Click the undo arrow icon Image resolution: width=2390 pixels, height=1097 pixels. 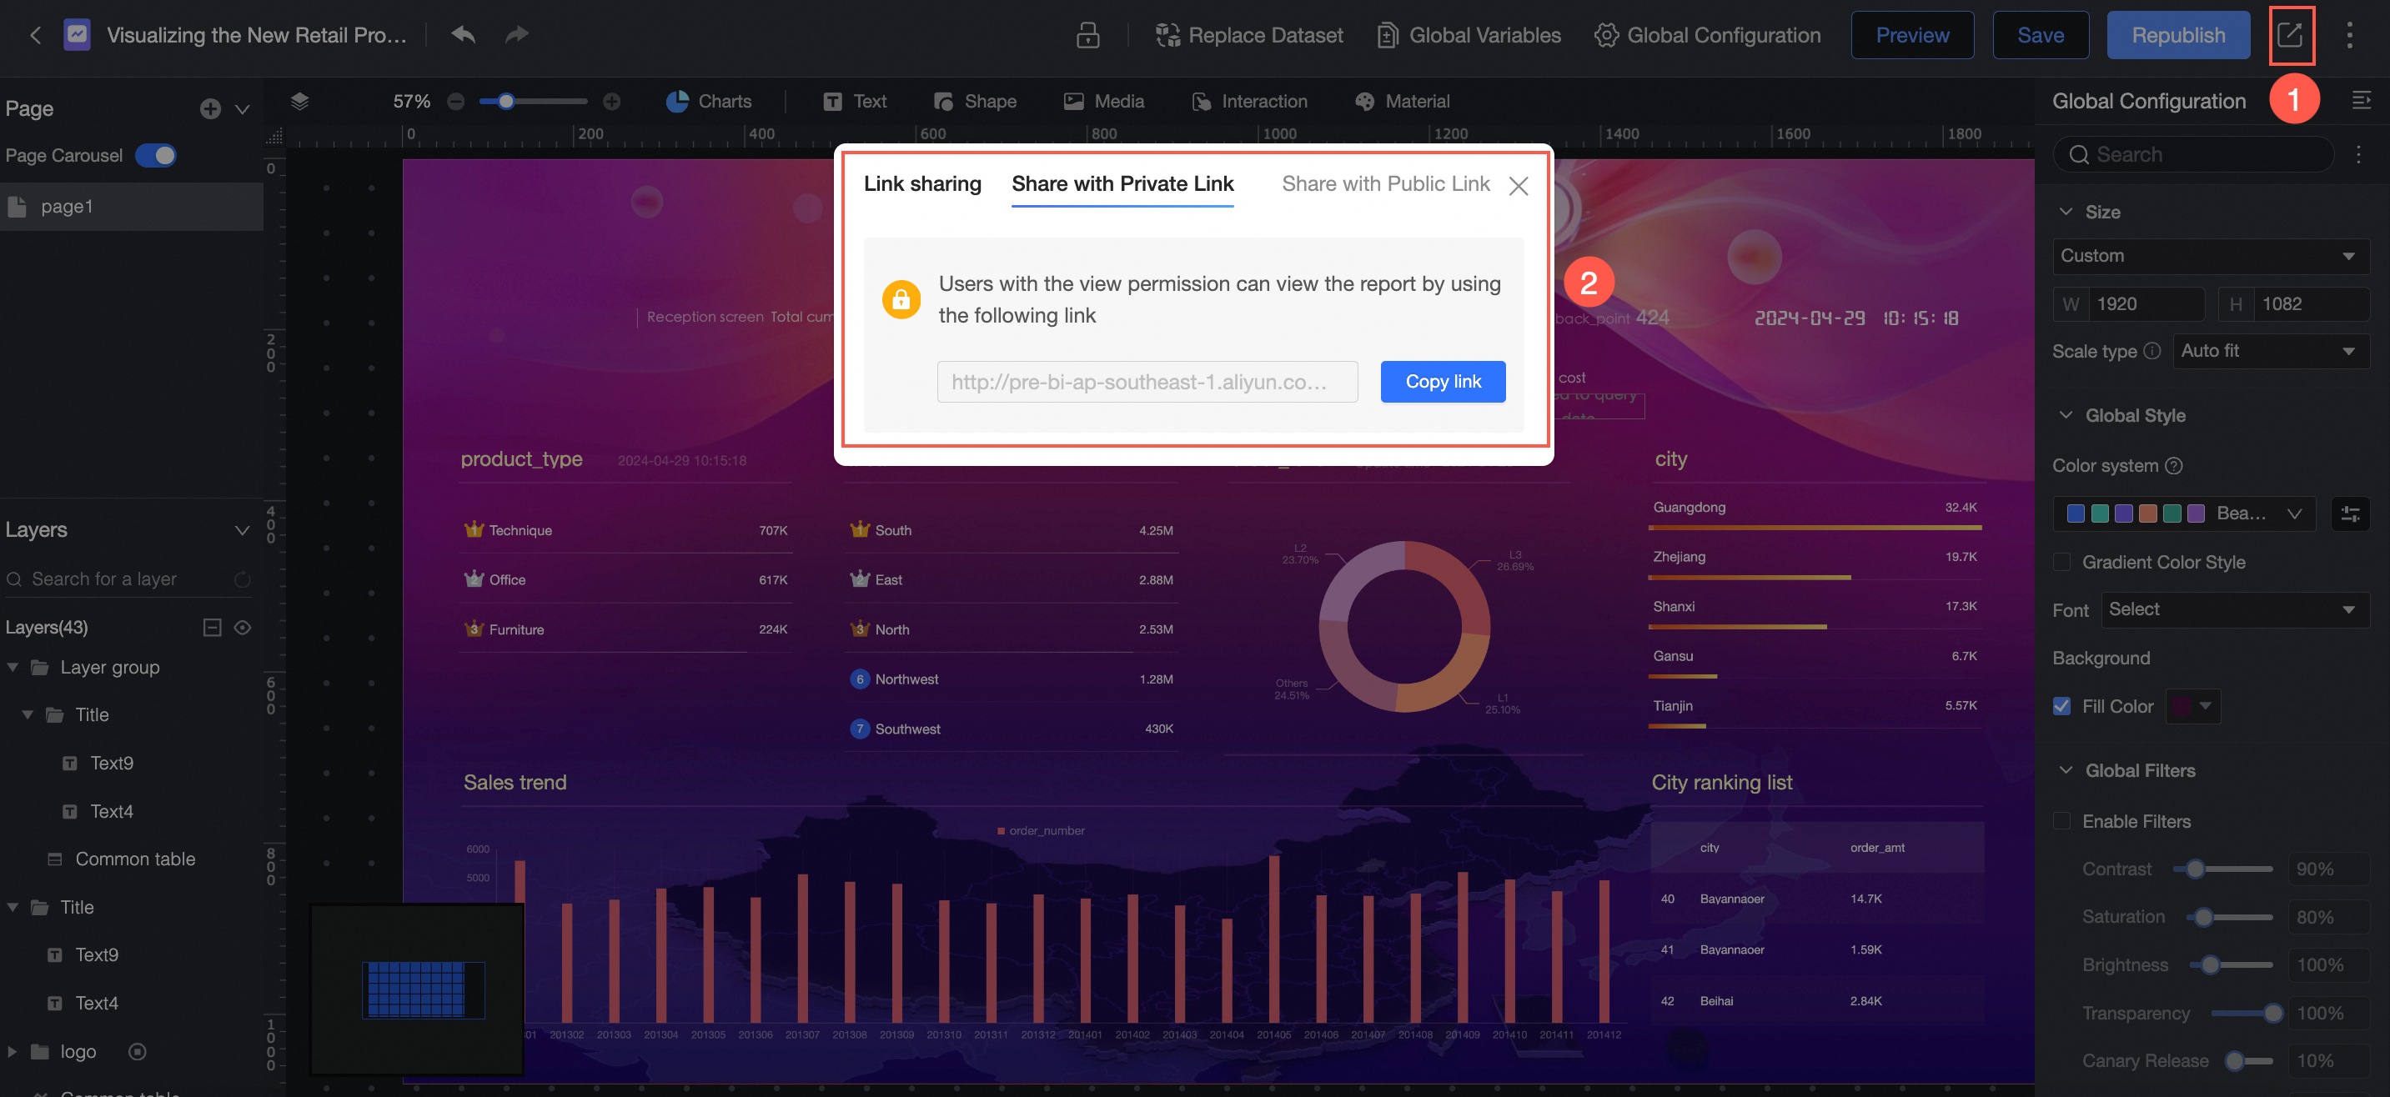pos(463,35)
